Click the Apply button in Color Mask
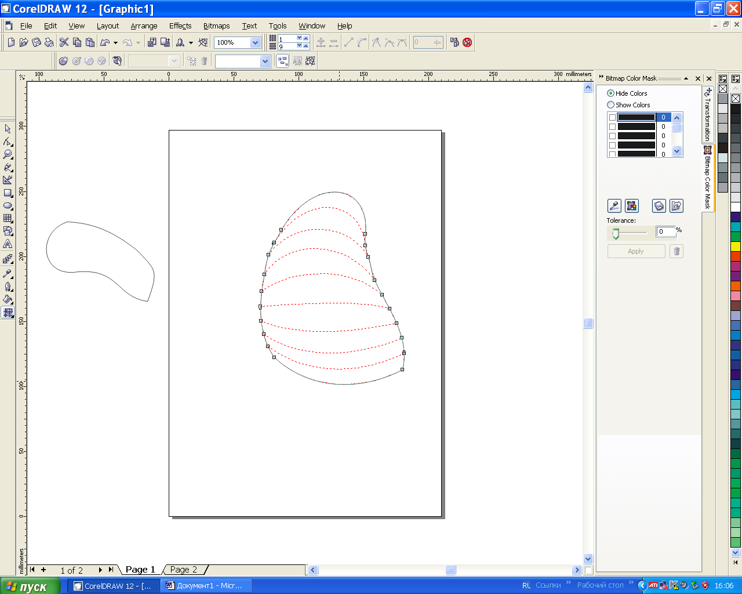This screenshot has width=742, height=594. click(x=636, y=251)
